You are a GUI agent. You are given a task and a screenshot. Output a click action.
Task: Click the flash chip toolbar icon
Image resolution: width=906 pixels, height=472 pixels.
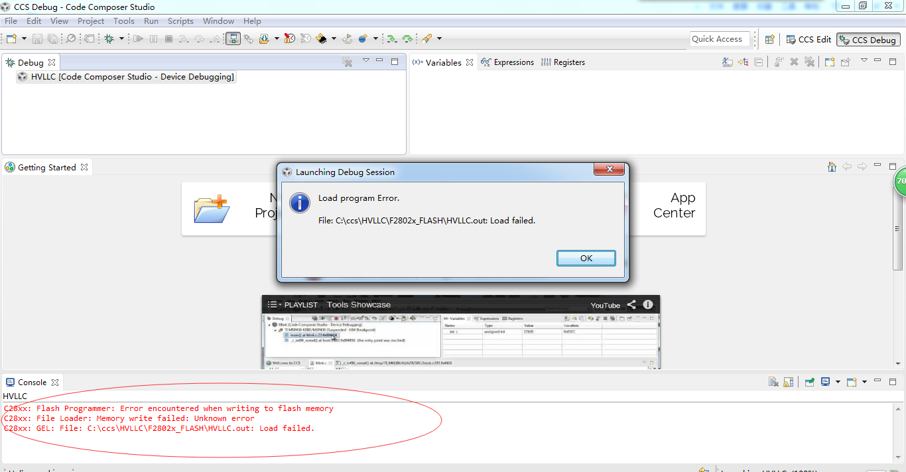click(x=322, y=38)
